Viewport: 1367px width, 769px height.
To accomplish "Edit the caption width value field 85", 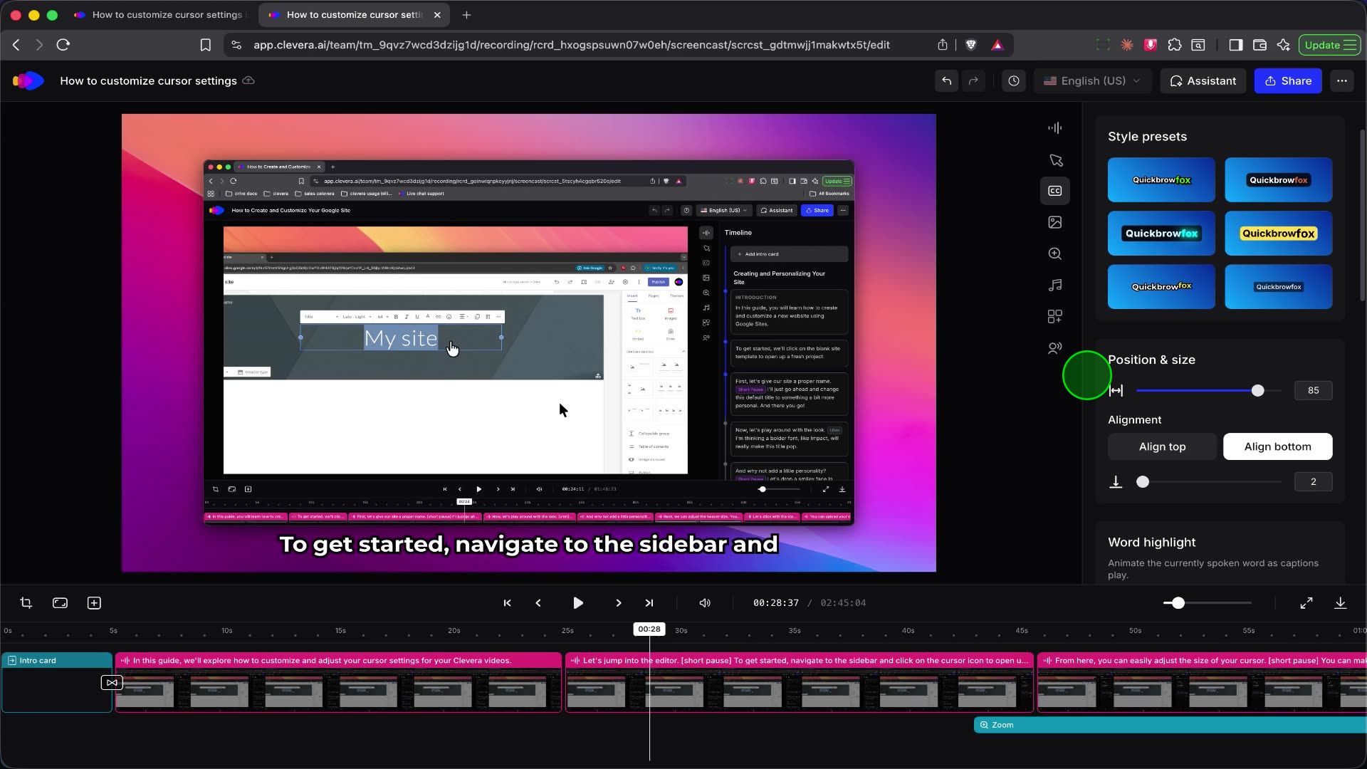I will (1313, 390).
